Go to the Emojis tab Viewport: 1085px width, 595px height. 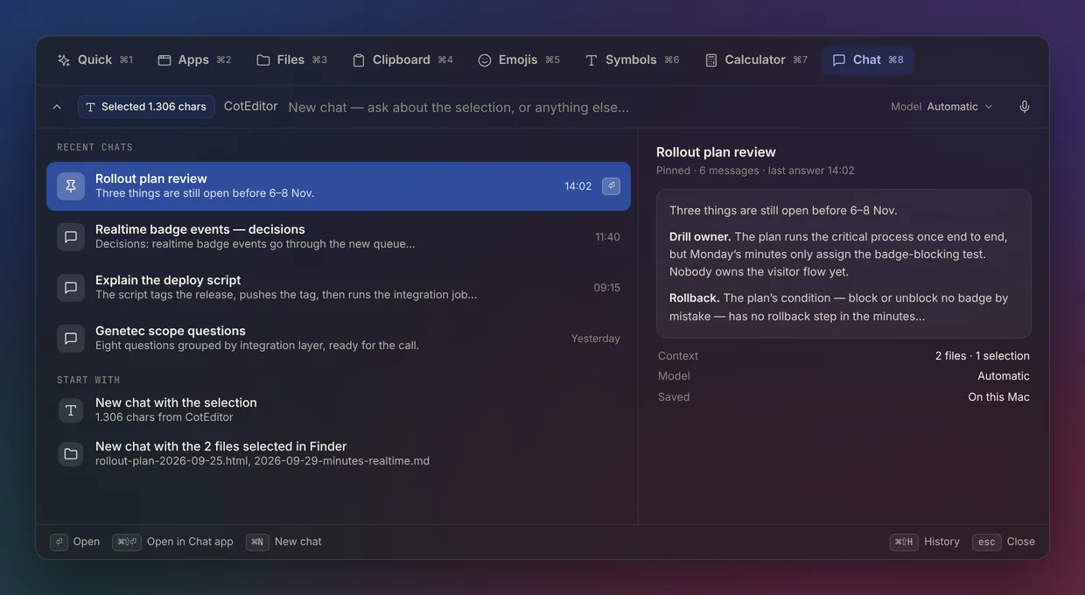tap(518, 59)
